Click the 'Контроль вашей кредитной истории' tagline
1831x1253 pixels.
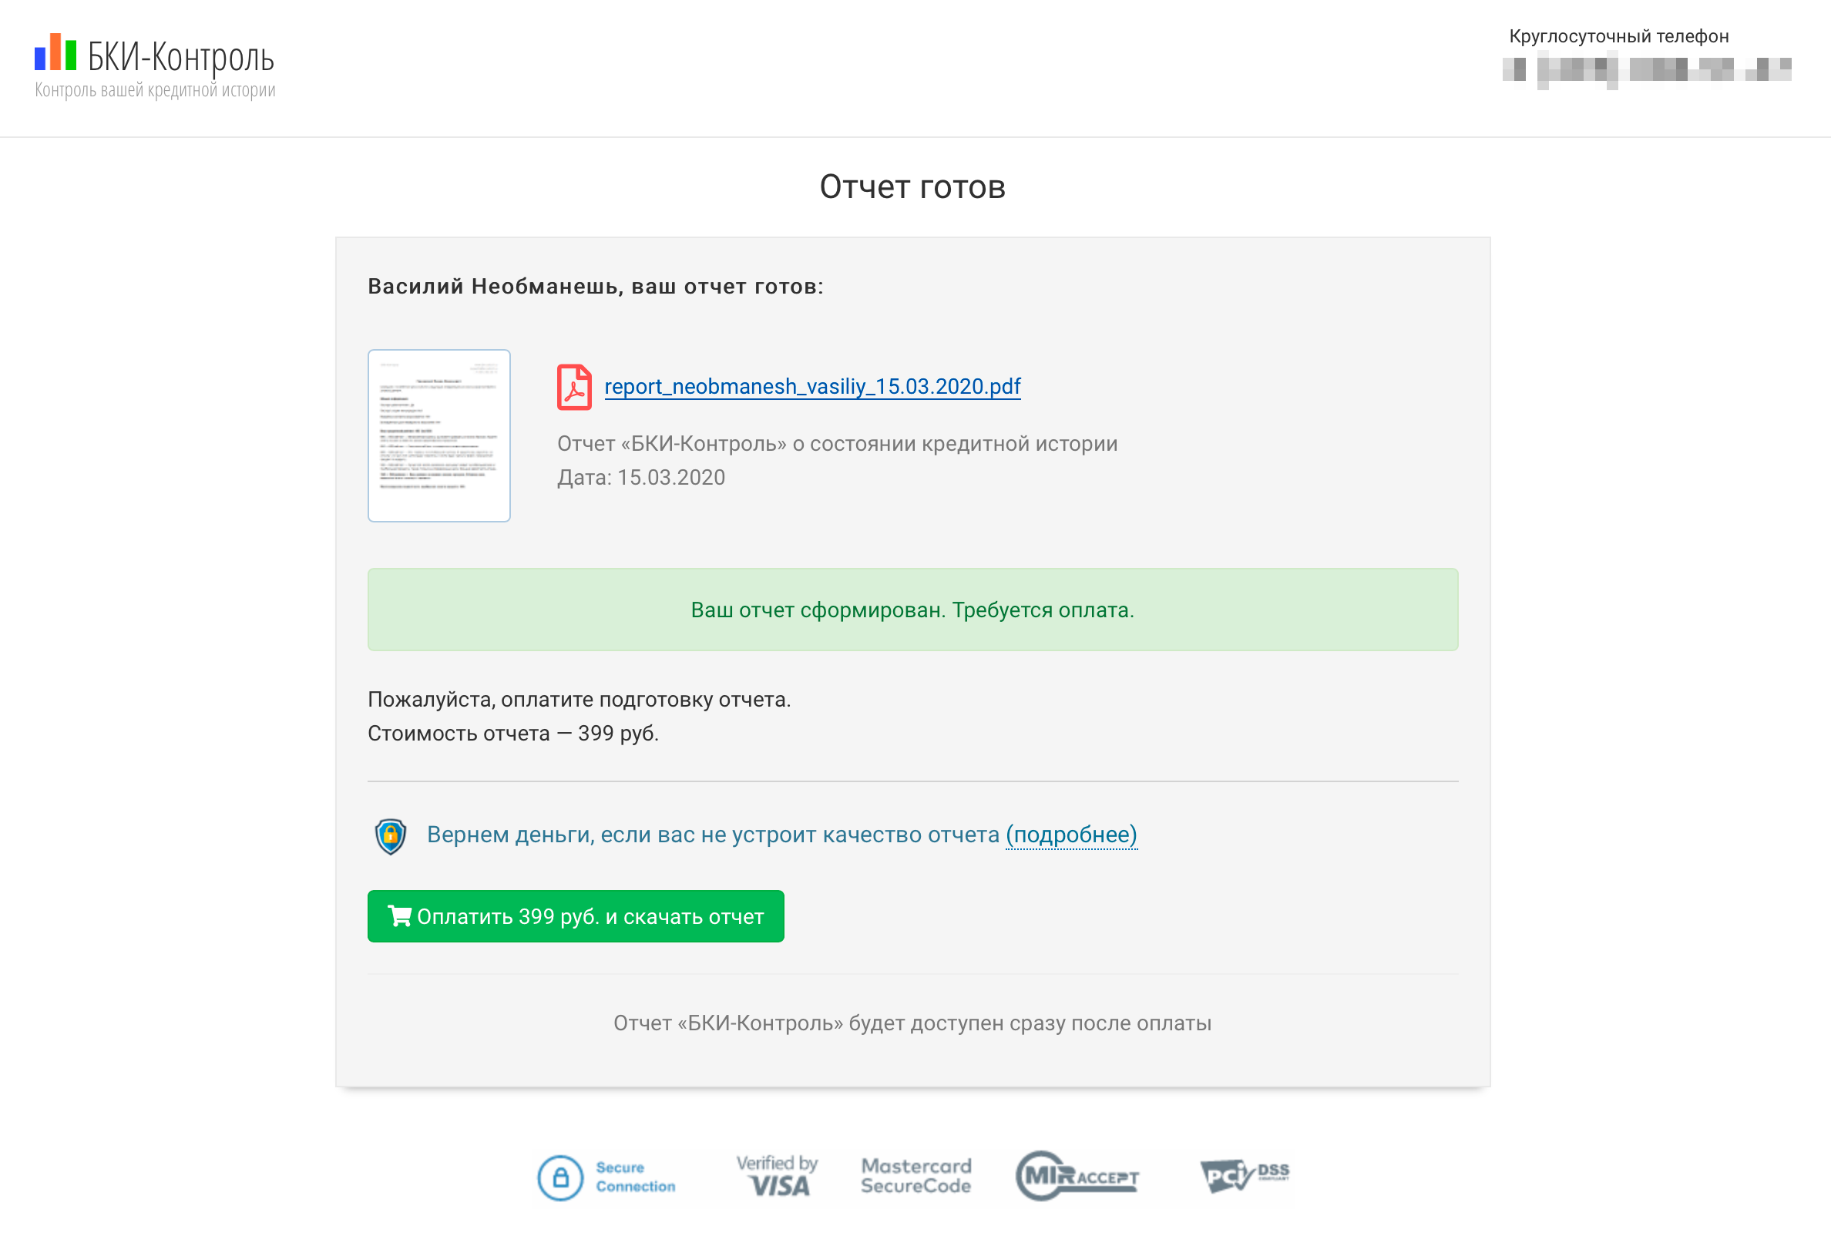(x=155, y=90)
